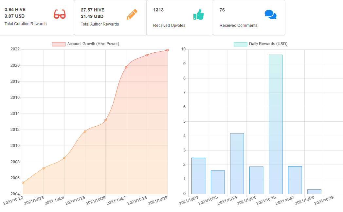Click the 27.57 HIVE value
The height and width of the screenshot is (212, 343).
pos(93,10)
